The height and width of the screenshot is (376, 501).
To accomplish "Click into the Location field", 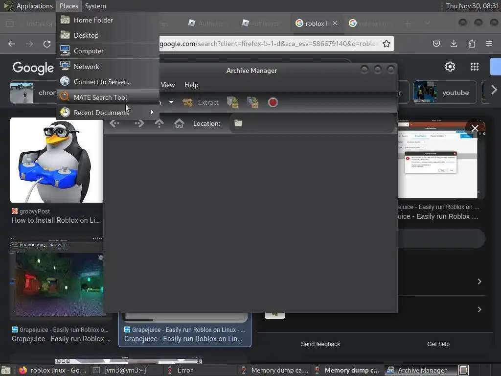I will point(312,123).
